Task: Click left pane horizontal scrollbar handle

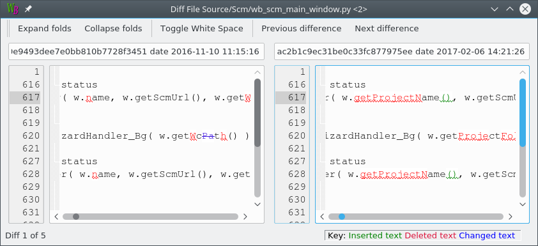Action: pos(76,217)
